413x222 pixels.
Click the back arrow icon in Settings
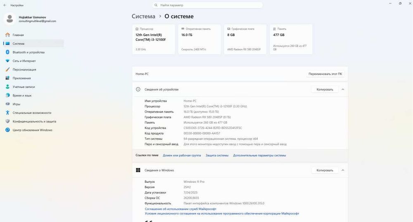click(5, 5)
